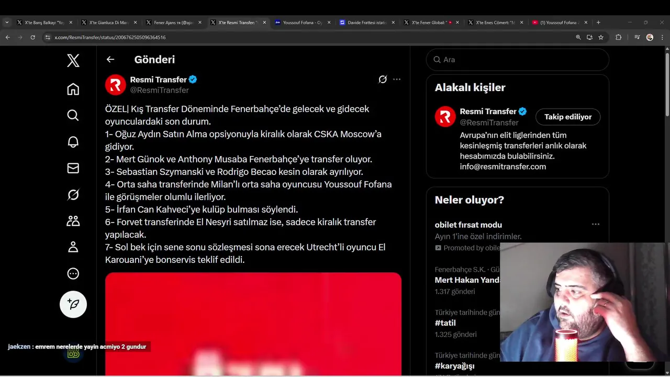Viewport: 670px width, 377px height.
Task: Click the site information icon in address bar
Action: point(48,37)
